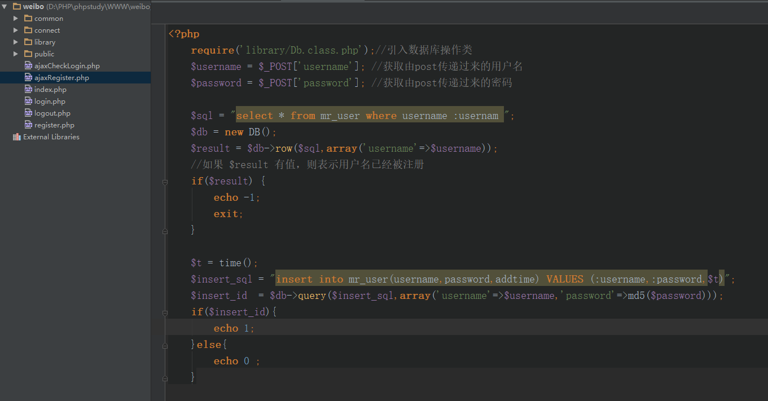Select the weibo project root node

click(x=75, y=7)
